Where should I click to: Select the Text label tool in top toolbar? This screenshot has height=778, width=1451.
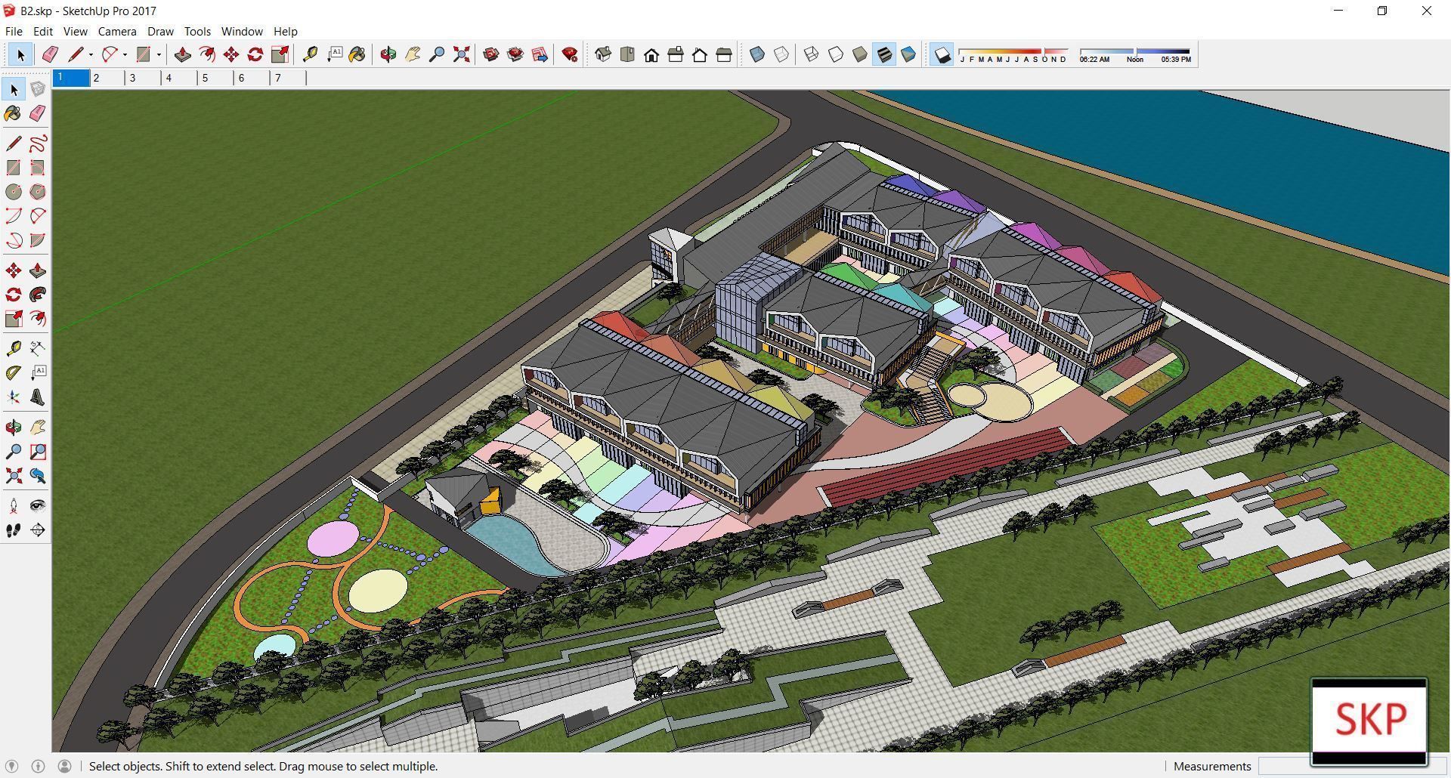334,54
